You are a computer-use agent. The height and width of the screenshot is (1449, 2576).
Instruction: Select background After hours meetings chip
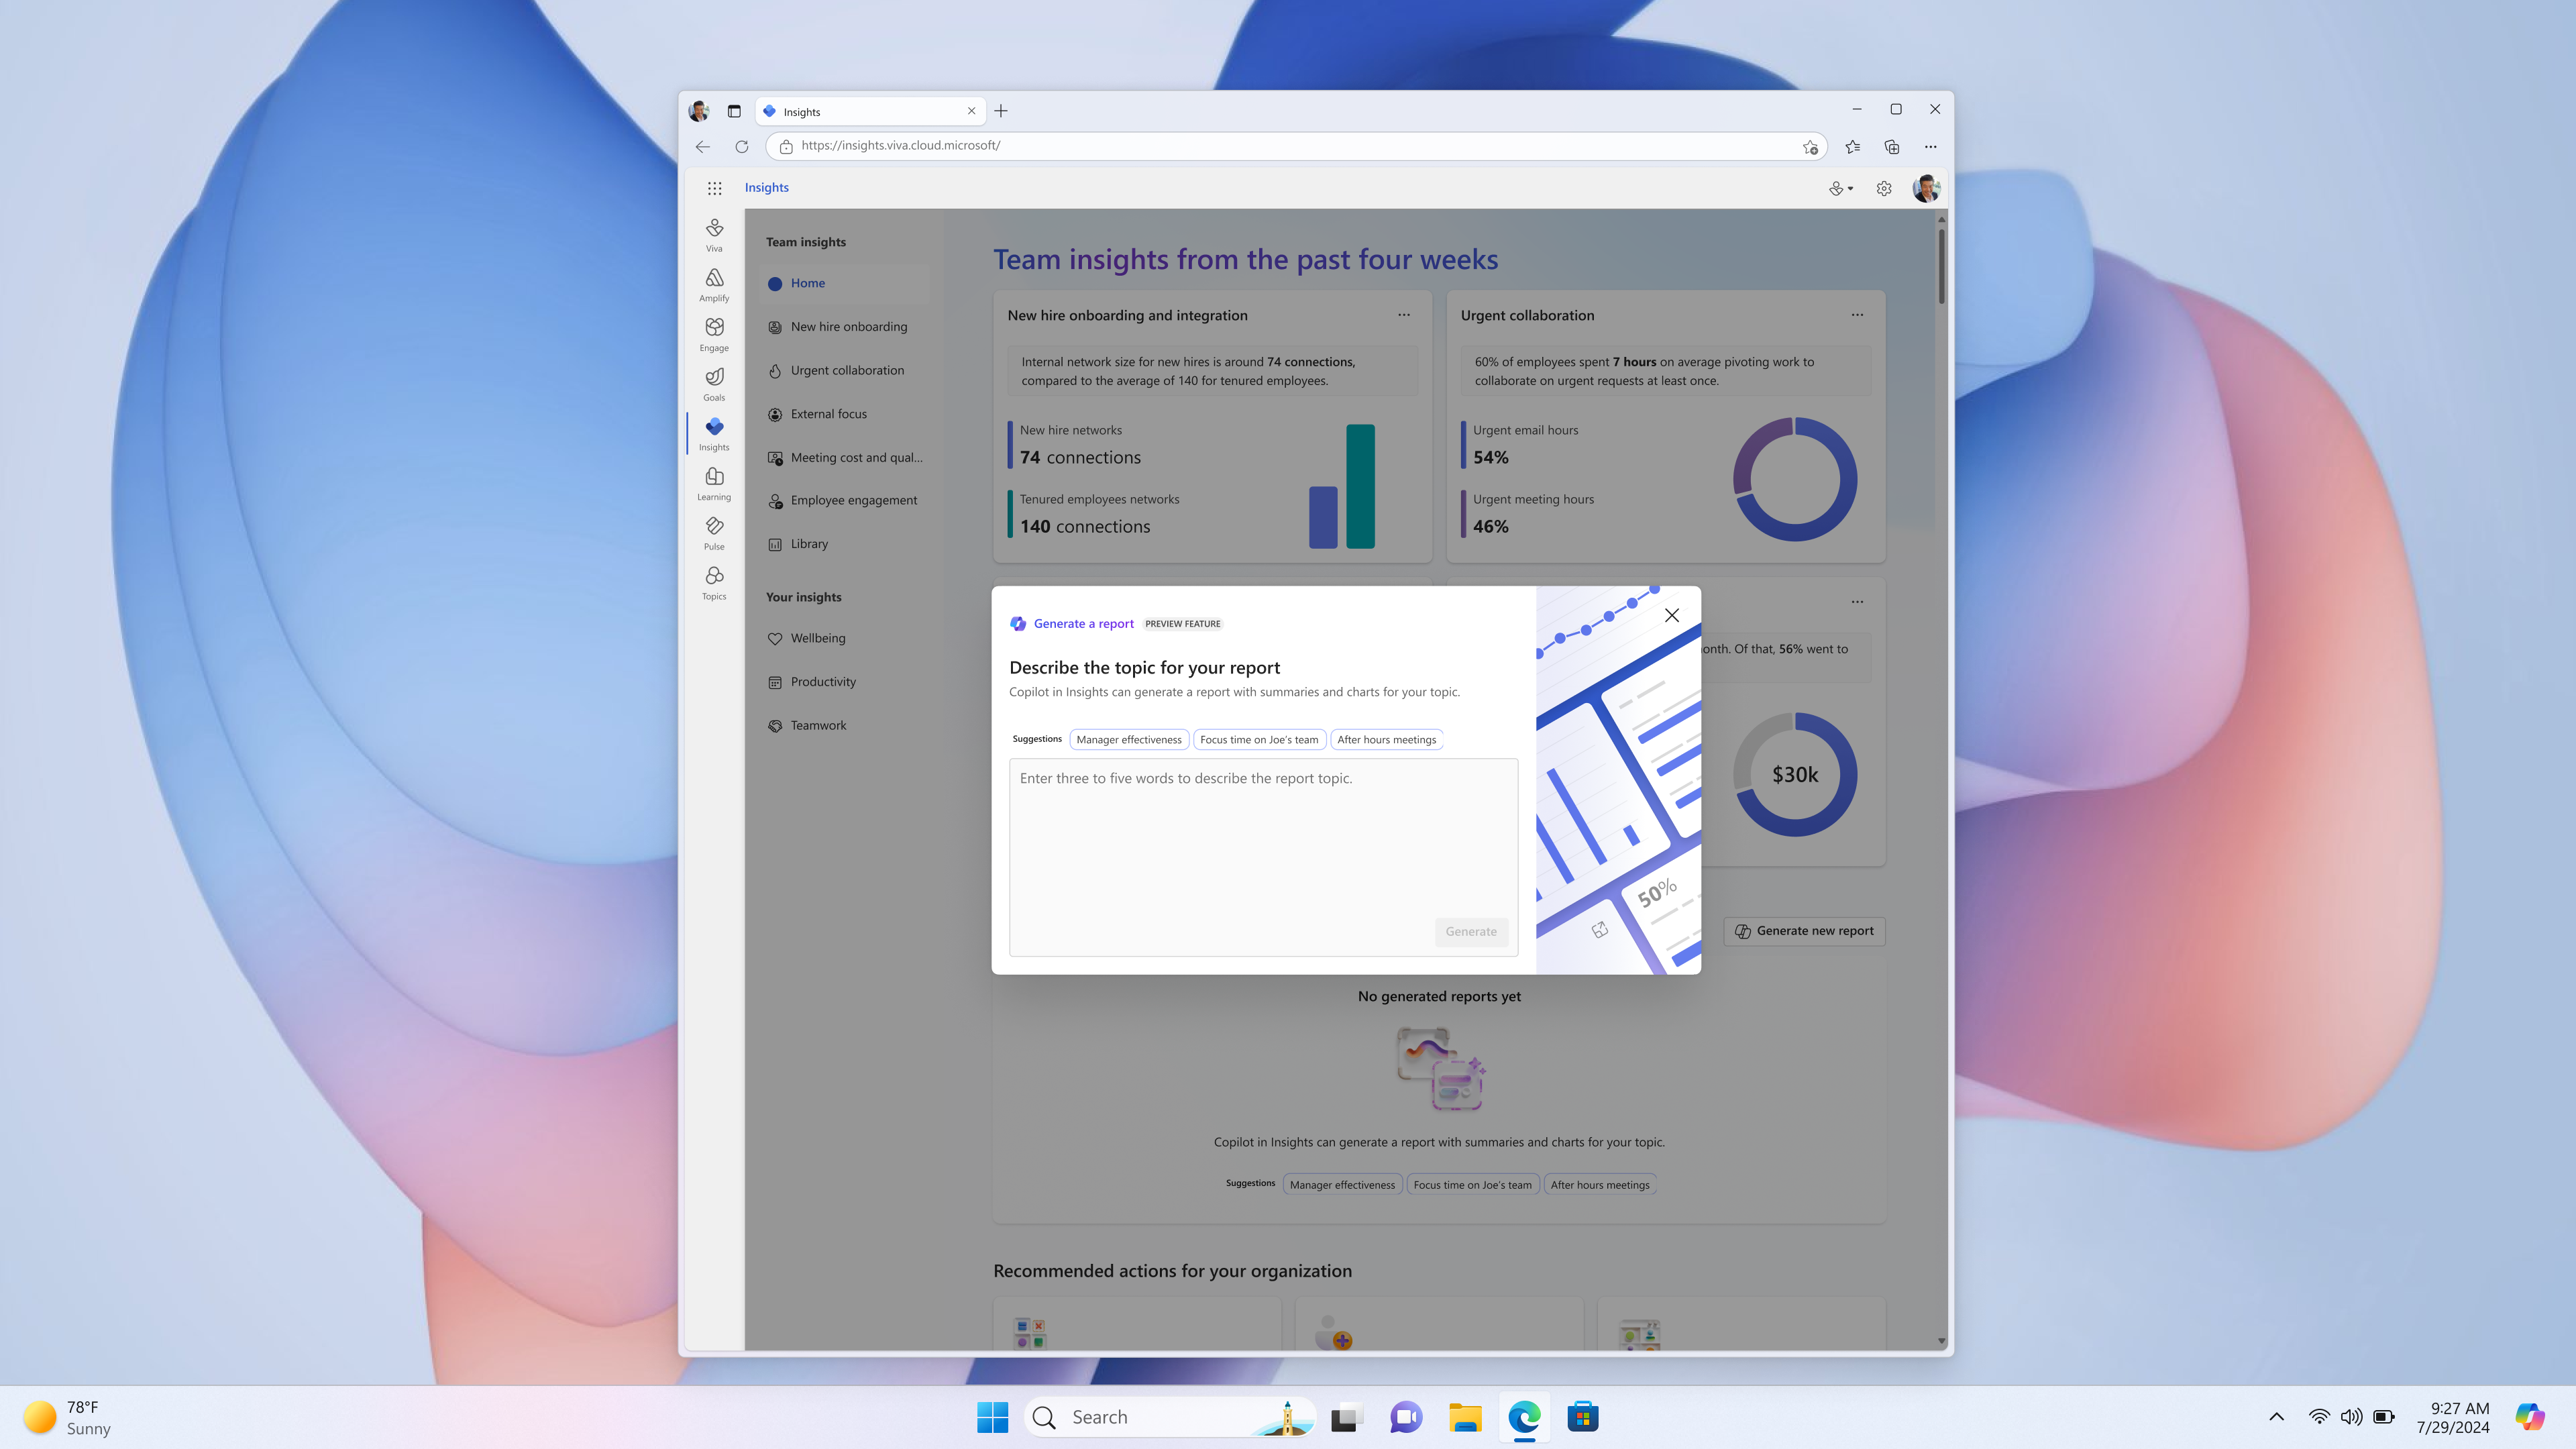(1600, 1185)
